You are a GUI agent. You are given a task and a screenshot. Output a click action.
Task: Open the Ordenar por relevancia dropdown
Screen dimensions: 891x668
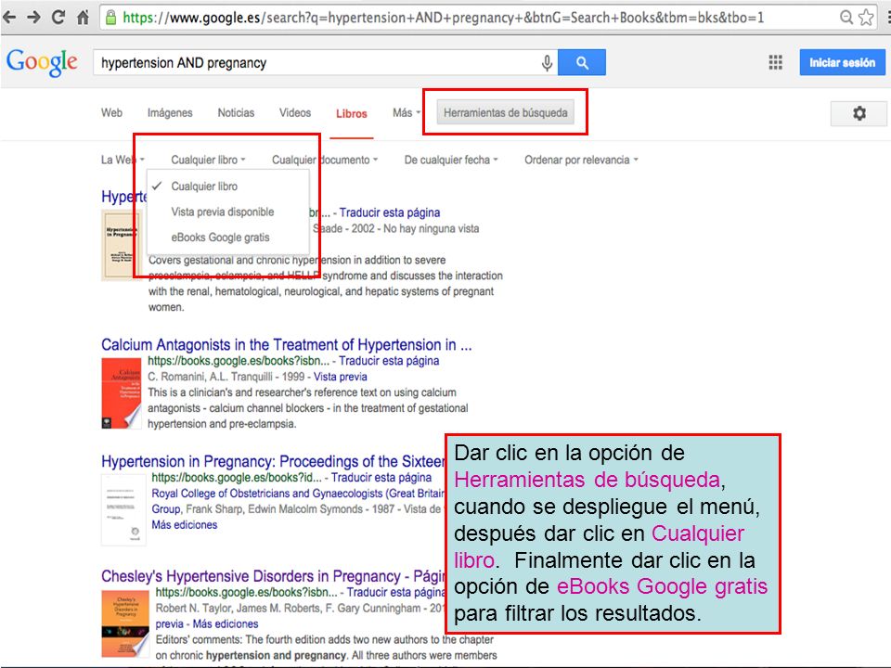point(581,160)
